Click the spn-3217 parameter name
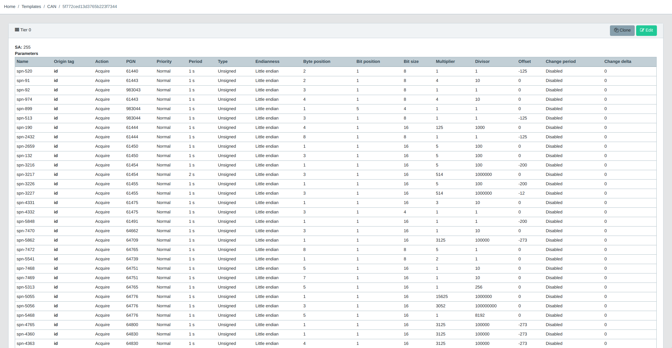Image resolution: width=672 pixels, height=348 pixels. tap(26, 174)
